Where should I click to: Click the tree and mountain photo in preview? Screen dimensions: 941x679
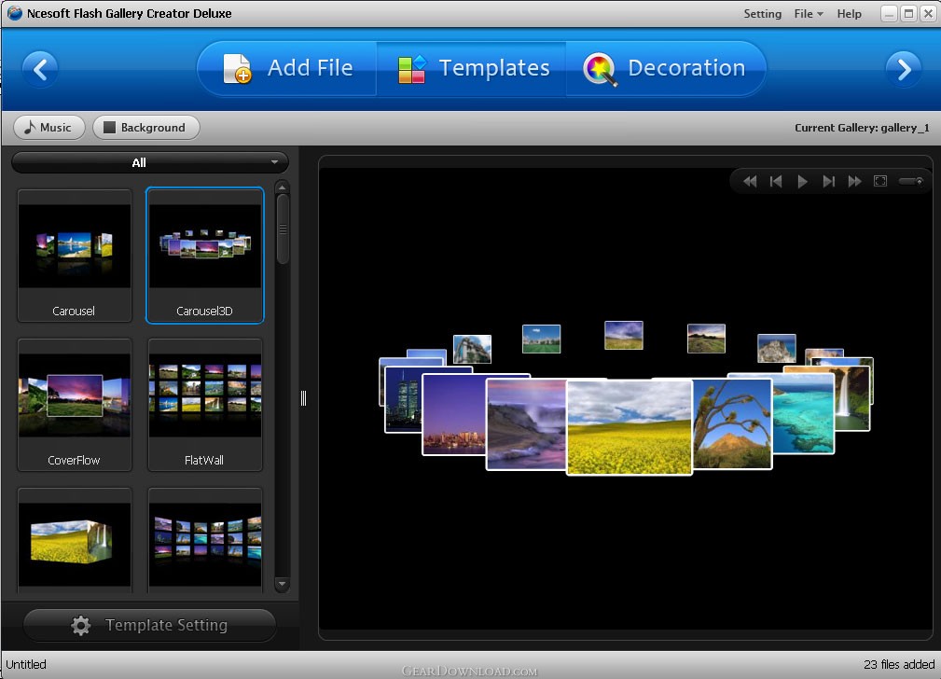click(x=732, y=424)
